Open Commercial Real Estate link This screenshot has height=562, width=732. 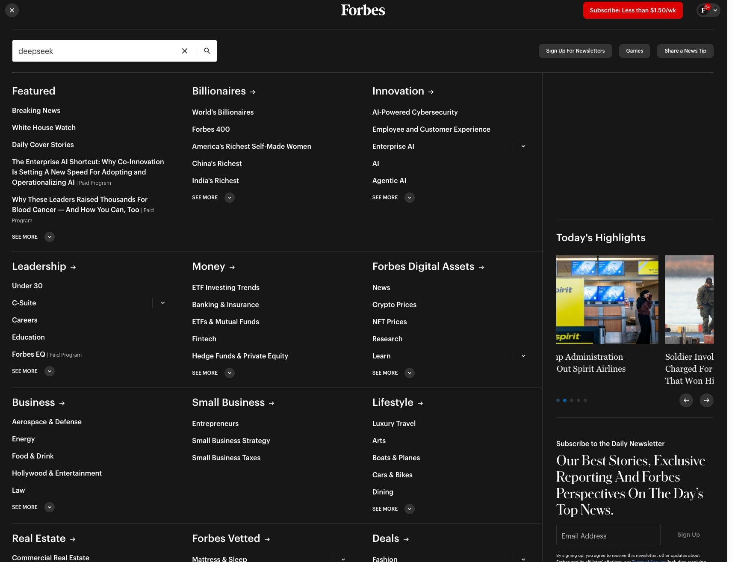click(x=50, y=558)
